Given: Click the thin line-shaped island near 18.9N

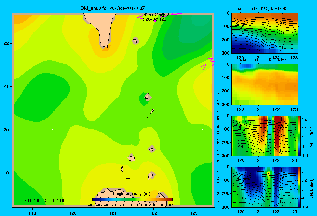Looking at the screenshot, I should point(128,178).
